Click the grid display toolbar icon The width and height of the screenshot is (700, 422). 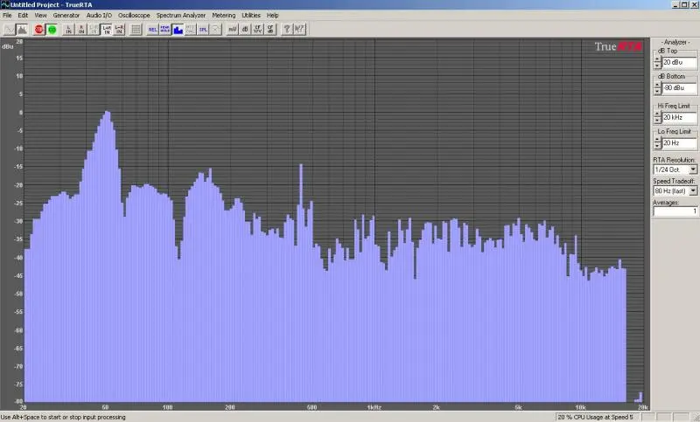[x=136, y=29]
